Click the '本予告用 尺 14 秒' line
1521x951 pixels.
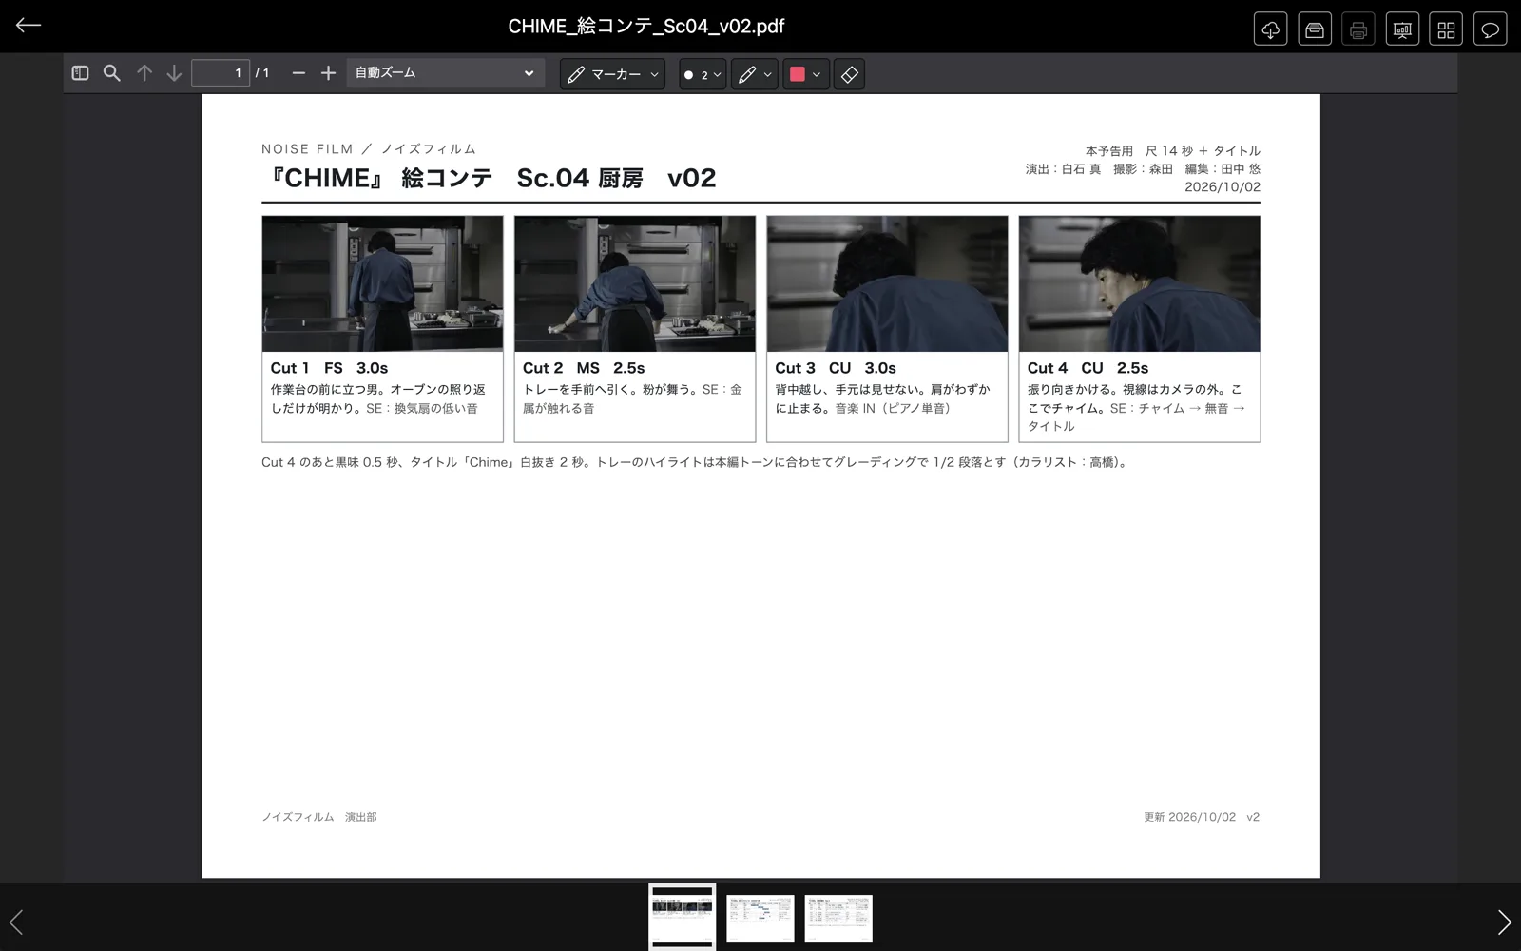1173,151
